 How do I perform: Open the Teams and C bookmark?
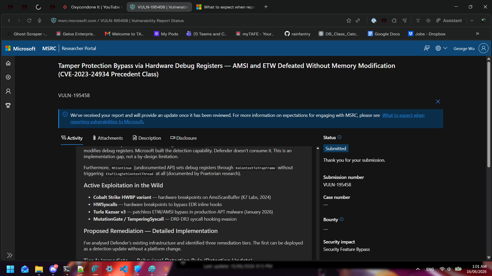(x=207, y=34)
